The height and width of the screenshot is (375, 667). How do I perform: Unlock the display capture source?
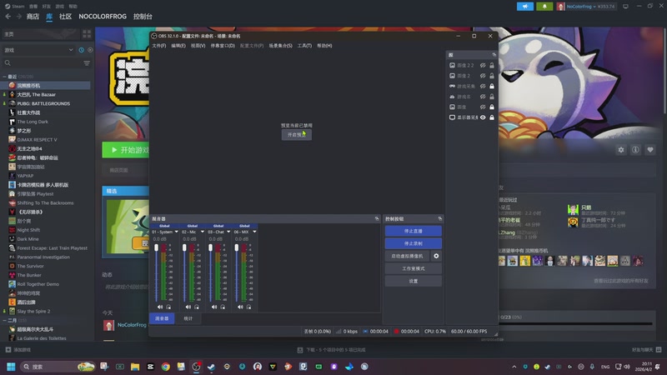coord(492,117)
